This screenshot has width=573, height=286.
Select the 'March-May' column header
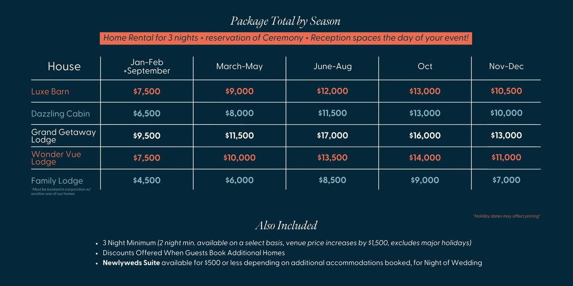coord(239,66)
